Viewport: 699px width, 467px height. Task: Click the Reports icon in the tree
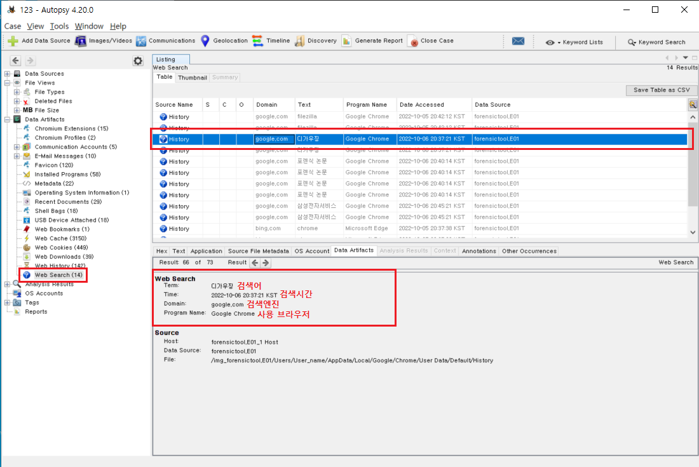point(17,311)
